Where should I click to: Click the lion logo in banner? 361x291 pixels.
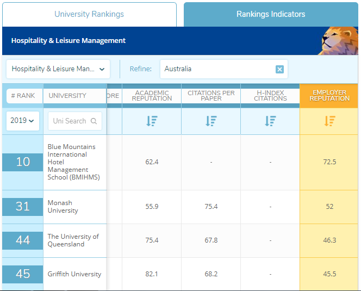pyautogui.click(x=338, y=41)
